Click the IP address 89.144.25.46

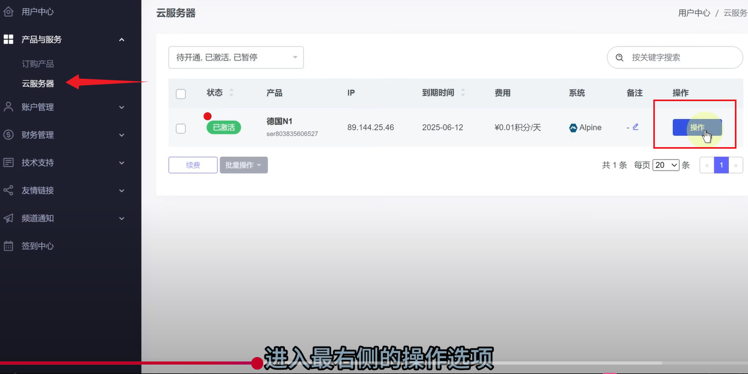tap(371, 127)
